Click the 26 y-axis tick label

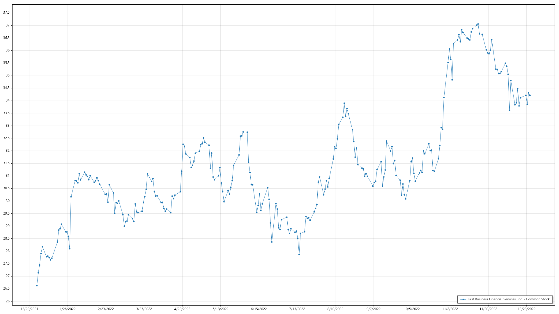(8, 301)
